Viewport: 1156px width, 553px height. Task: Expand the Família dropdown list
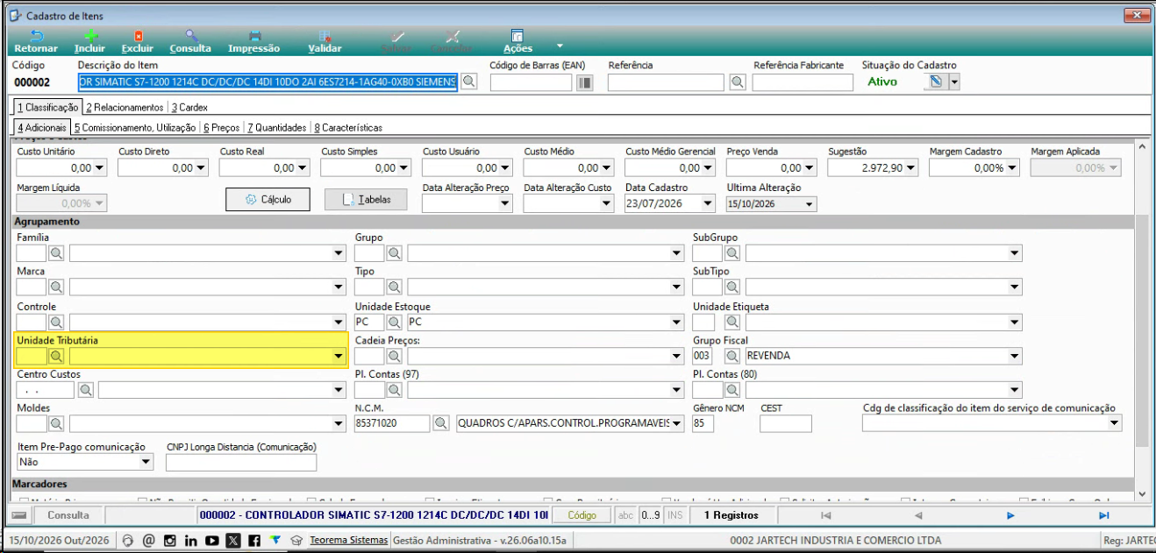(339, 254)
